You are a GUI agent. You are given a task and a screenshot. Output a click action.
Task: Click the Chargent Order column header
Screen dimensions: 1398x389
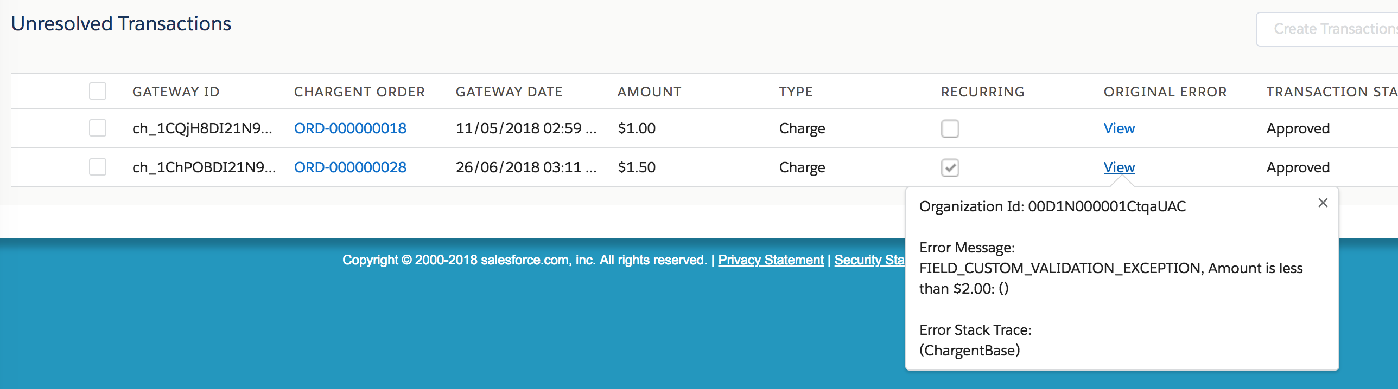click(x=359, y=91)
